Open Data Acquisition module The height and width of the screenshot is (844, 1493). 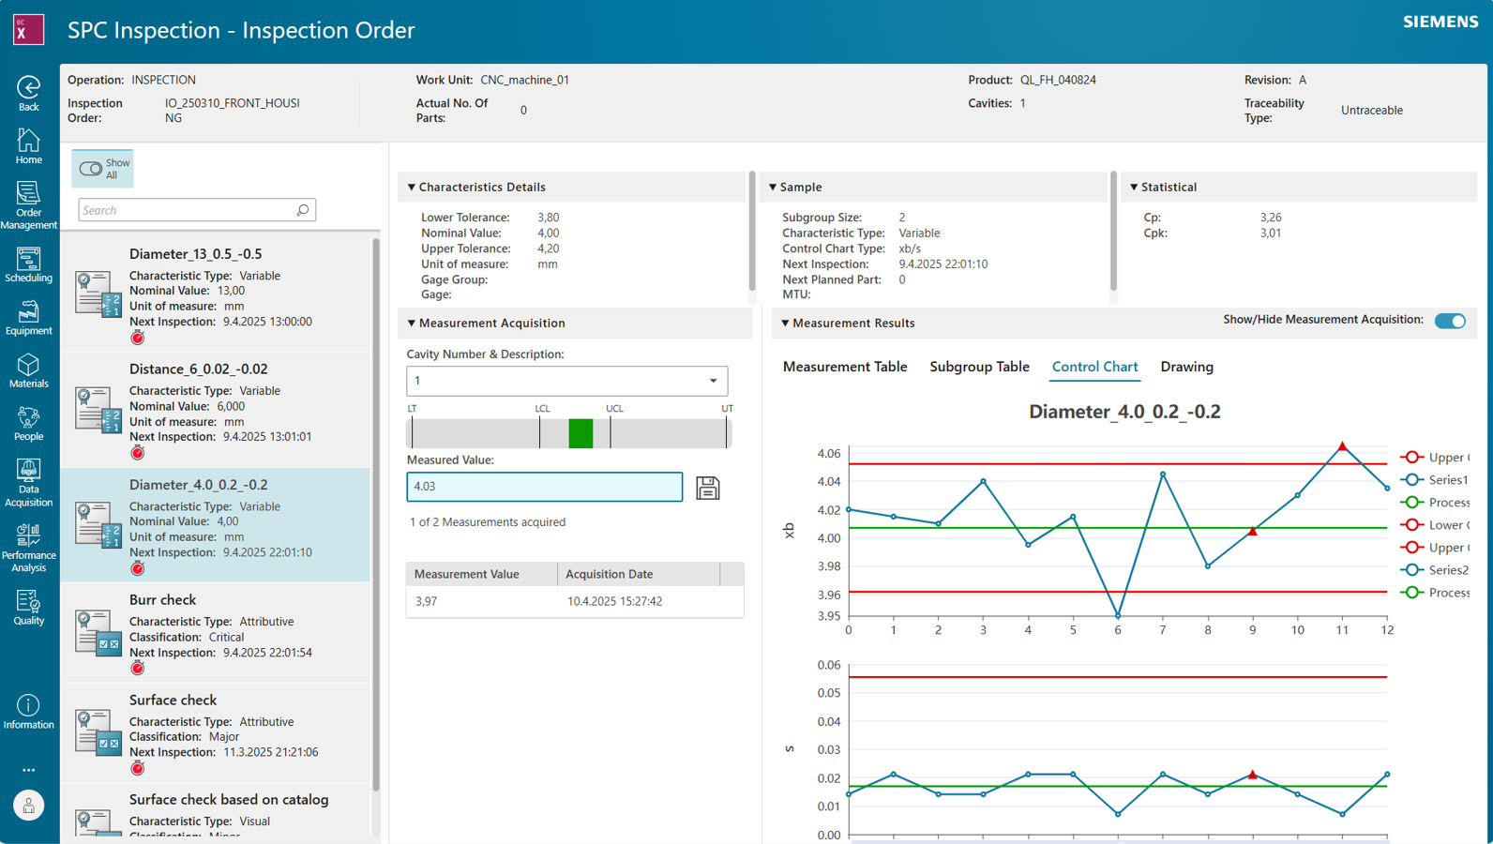coord(29,482)
